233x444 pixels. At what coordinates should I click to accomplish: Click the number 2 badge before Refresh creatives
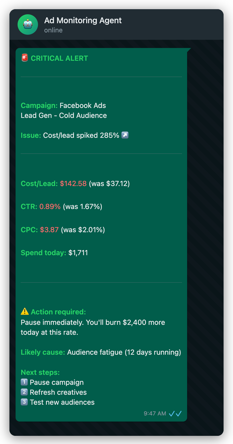click(x=24, y=392)
